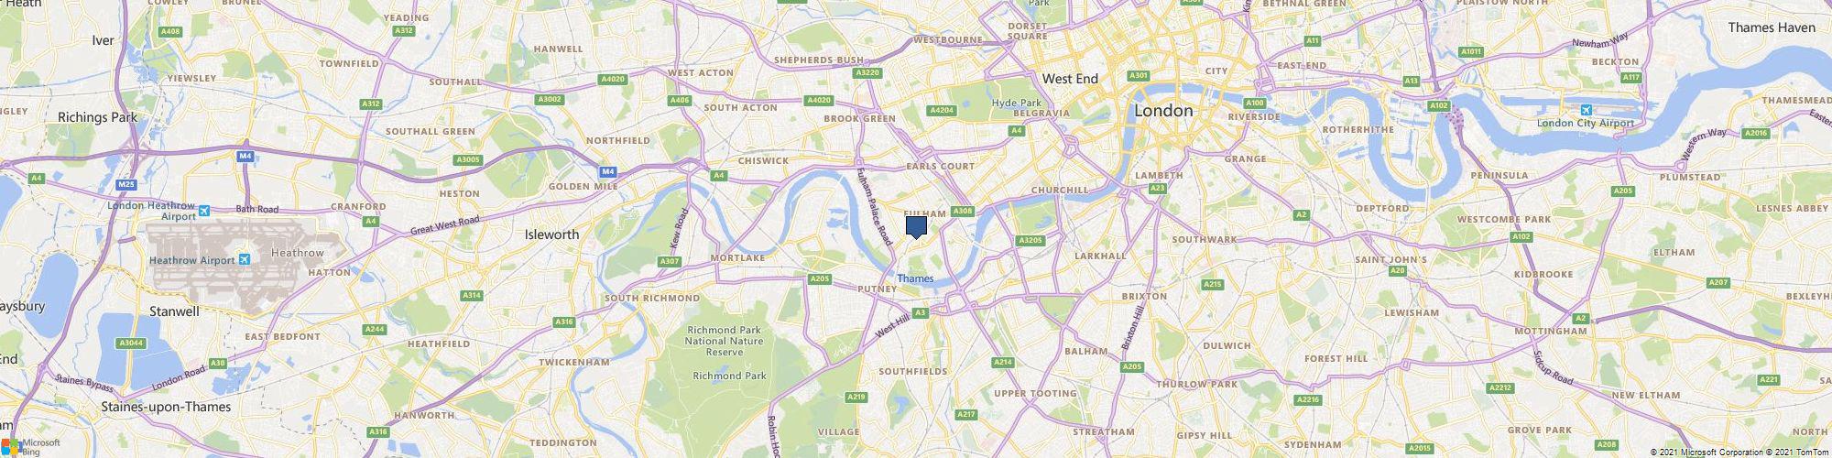The image size is (1832, 458).
Task: Click the Thames river label
Action: click(915, 278)
